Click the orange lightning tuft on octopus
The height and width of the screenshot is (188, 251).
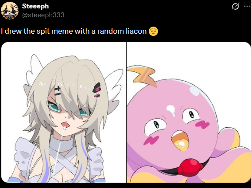point(142,76)
